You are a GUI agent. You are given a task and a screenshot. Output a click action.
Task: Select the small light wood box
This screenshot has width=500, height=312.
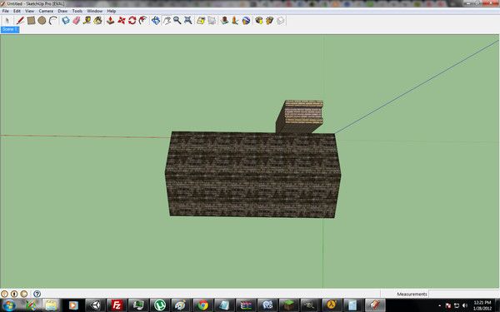pyautogui.click(x=299, y=116)
